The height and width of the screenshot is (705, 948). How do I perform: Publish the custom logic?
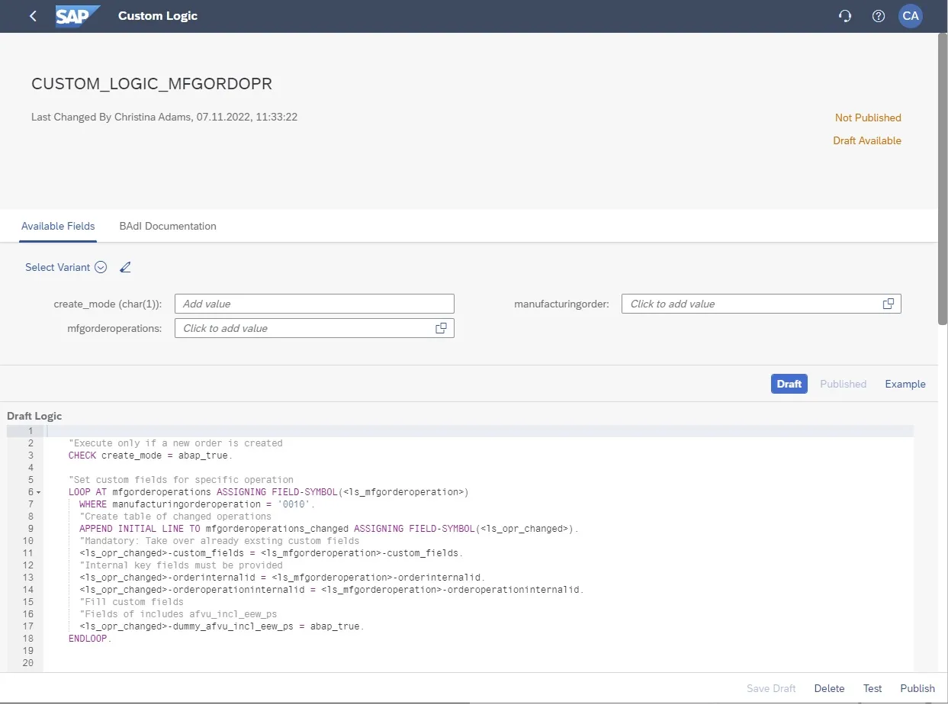[x=917, y=687]
